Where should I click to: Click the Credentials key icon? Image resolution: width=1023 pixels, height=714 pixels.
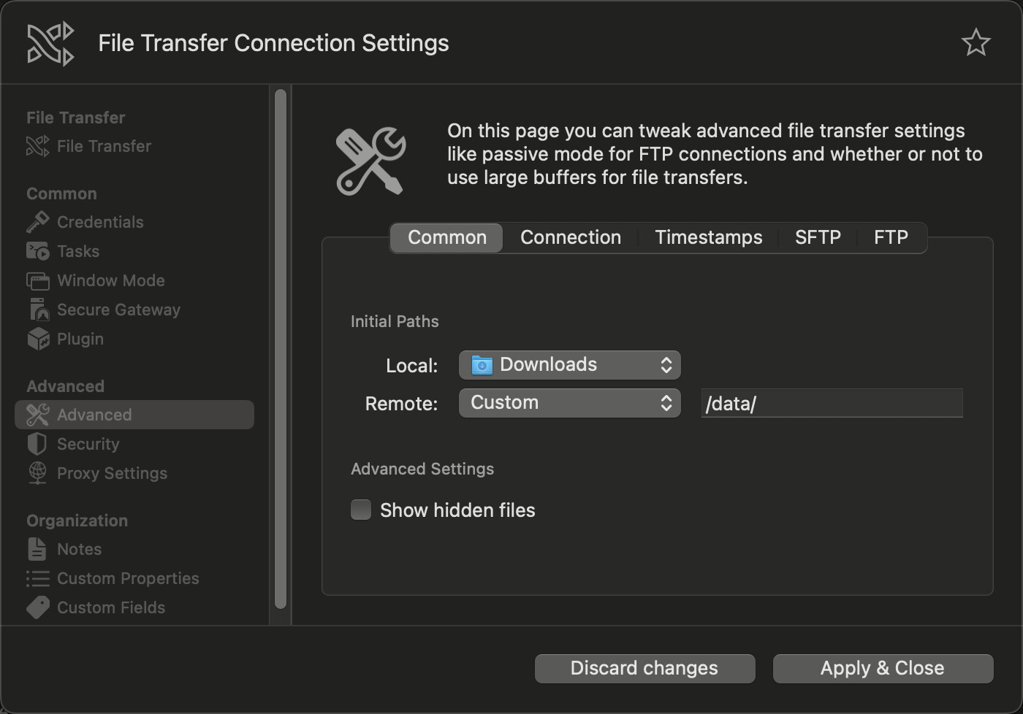pyautogui.click(x=37, y=222)
